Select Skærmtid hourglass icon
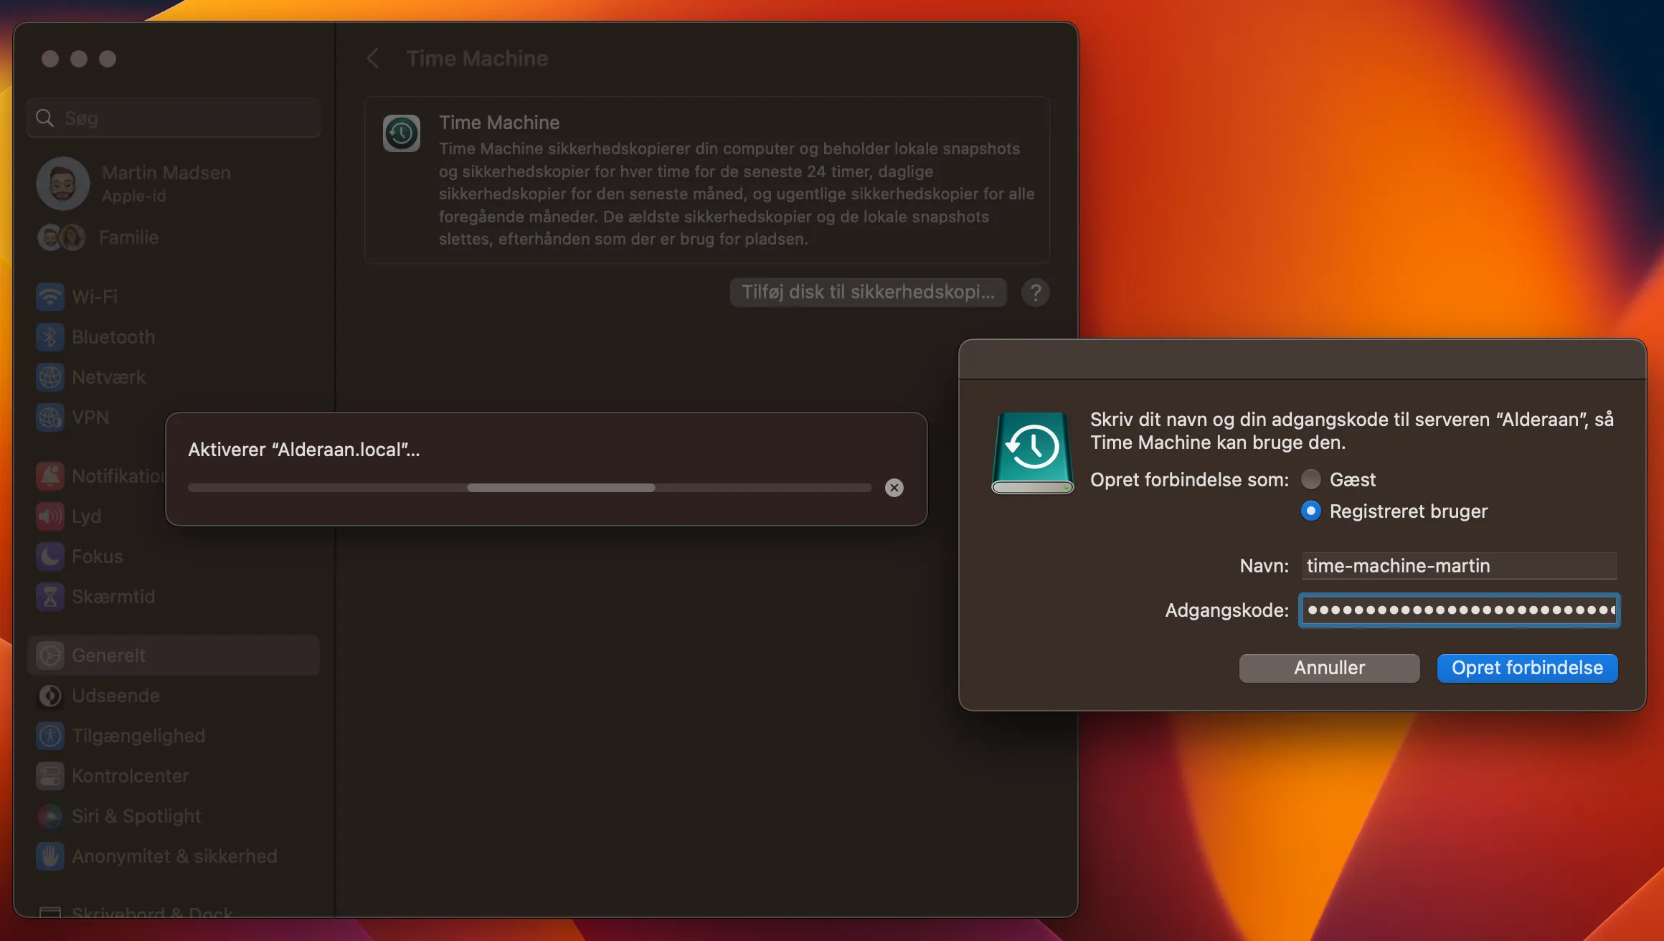1664x941 pixels. 50,596
